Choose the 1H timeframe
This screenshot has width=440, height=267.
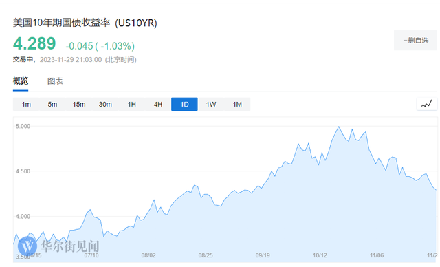tap(131, 104)
